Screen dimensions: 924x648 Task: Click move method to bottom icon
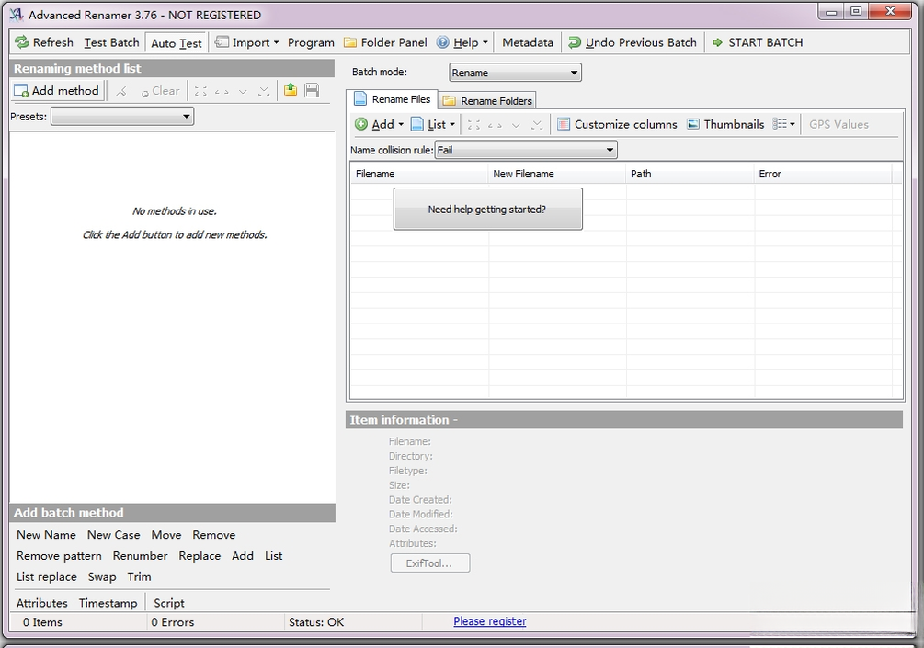264,91
